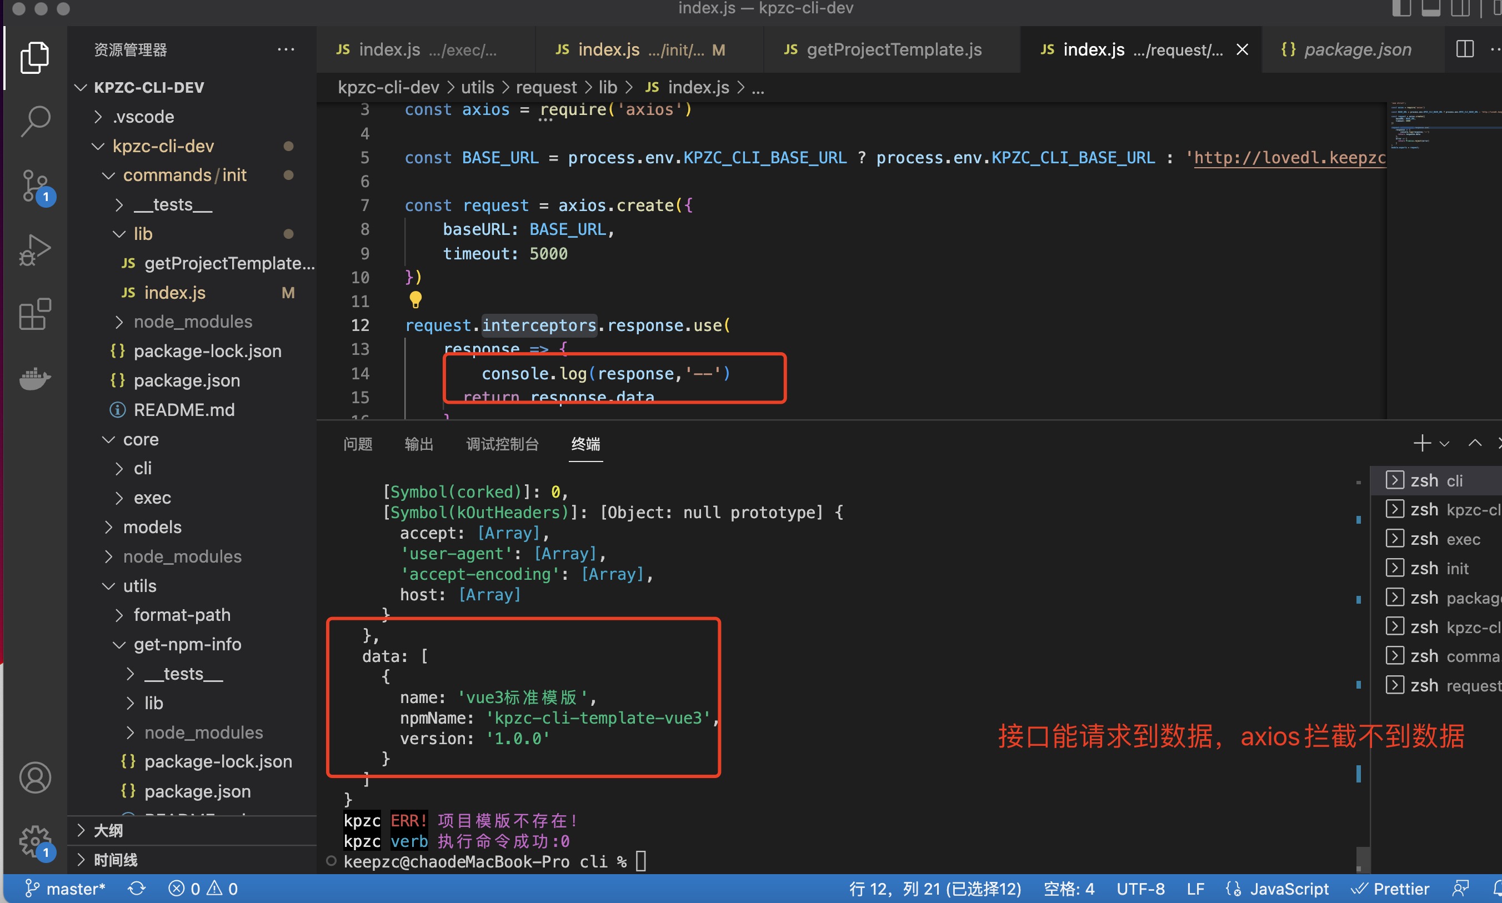Select the zsh request terminal
This screenshot has width=1502, height=903.
1436,685
